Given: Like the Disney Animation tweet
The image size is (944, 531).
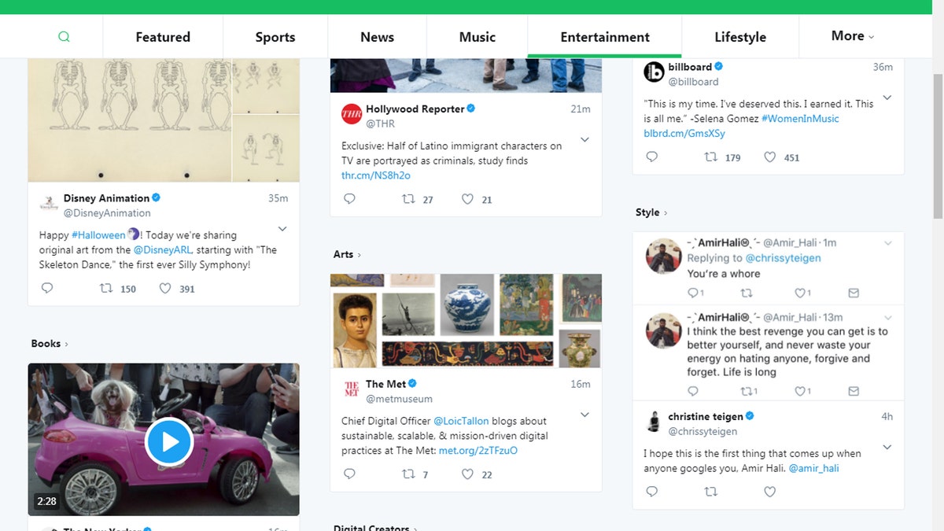Looking at the screenshot, I should point(165,289).
